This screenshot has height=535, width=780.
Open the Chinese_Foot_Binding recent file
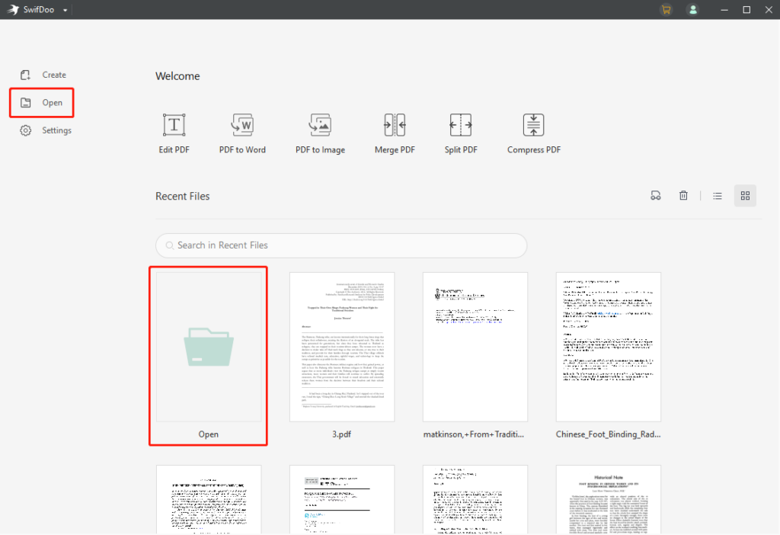point(608,346)
